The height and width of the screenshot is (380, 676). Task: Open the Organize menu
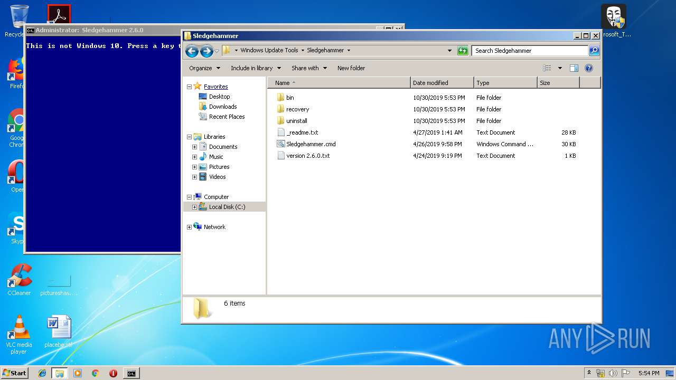[x=204, y=68]
